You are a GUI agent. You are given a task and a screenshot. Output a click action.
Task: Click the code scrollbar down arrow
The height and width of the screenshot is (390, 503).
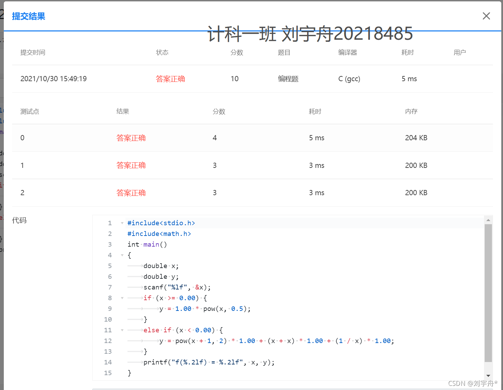(488, 375)
